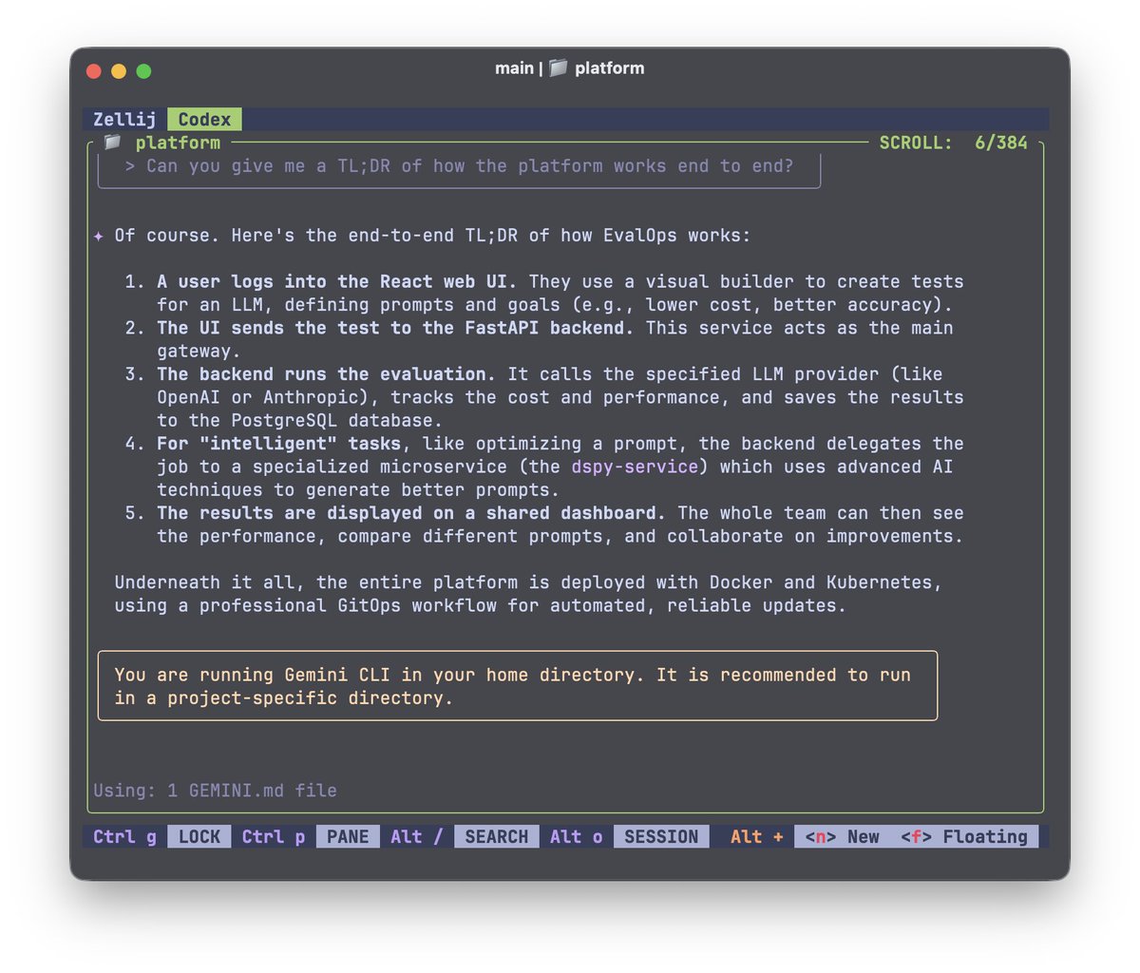Click the 'platform' pane title text
1140x973 pixels.
(178, 143)
